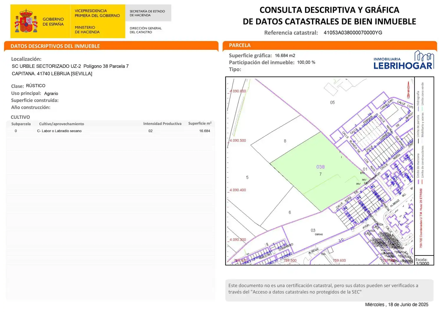
Task: Click the 16.684 surface cell in cultivo table
Action: (204, 131)
